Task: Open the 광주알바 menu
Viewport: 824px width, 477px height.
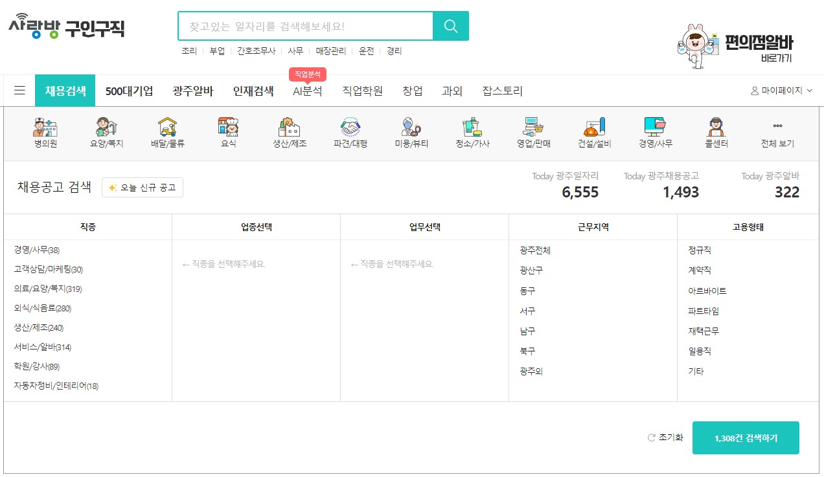Action: tap(193, 91)
